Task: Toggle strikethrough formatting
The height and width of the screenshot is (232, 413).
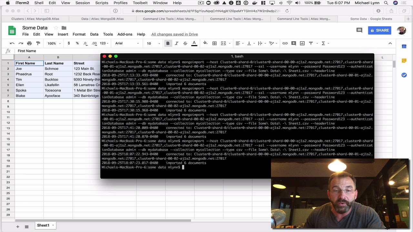Action: [x=185, y=43]
